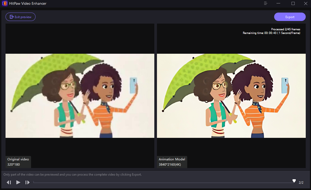This screenshot has height=190, width=311.
Task: Click the "Processed 2/45 frames" status
Action: click(286, 29)
